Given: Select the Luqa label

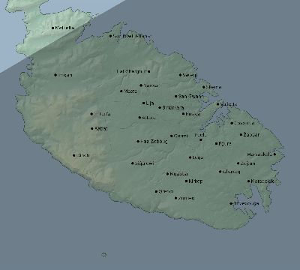Looking at the screenshot, I should [198, 157].
